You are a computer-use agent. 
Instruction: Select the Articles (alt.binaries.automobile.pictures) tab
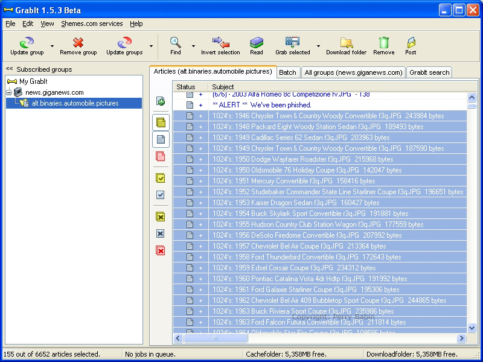pos(213,71)
